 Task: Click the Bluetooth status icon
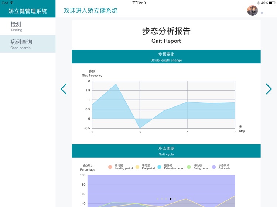point(258,3)
